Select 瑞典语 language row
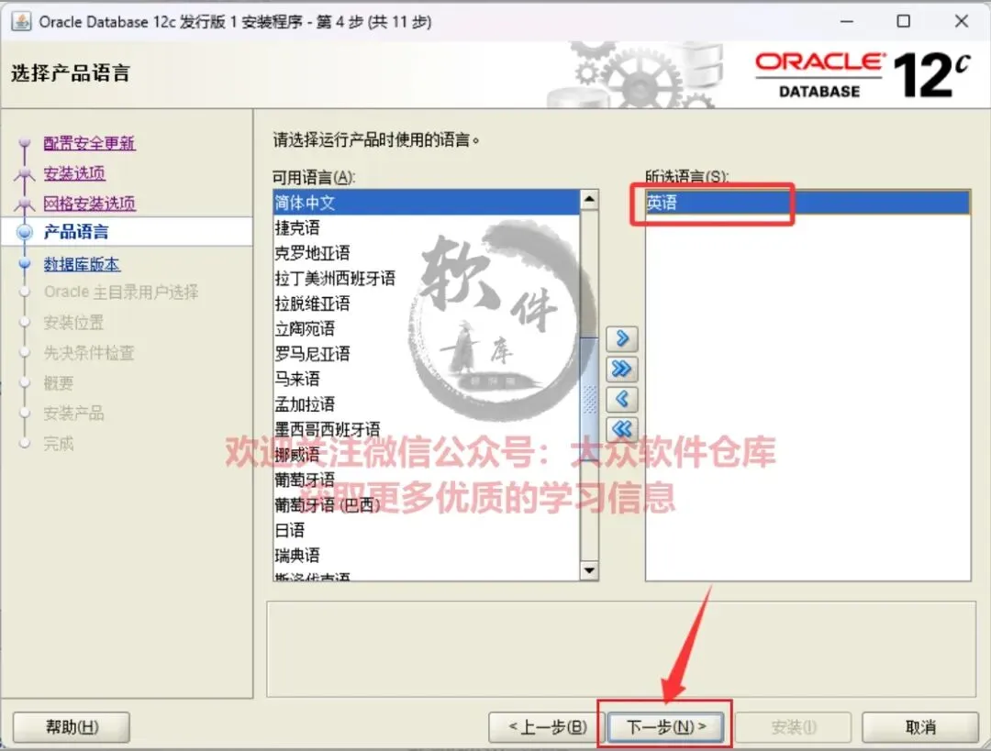Viewport: 991px width, 751px height. pyautogui.click(x=427, y=556)
